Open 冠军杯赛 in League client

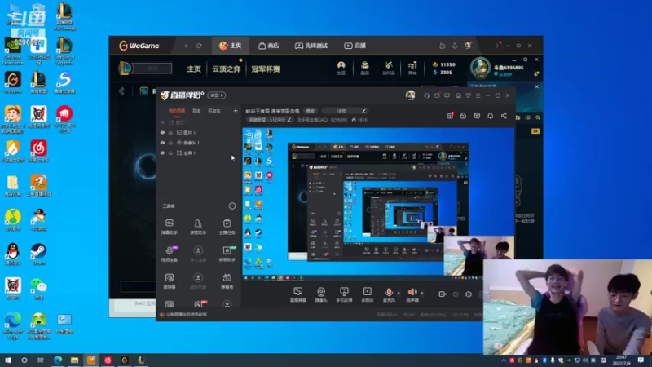point(266,69)
